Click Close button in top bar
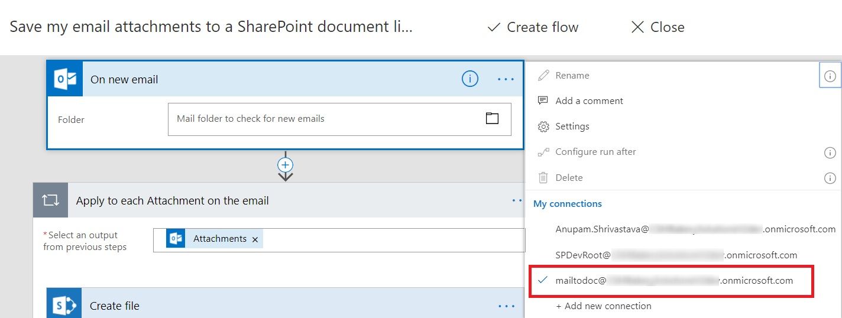The width and height of the screenshot is (842, 318). coord(658,27)
